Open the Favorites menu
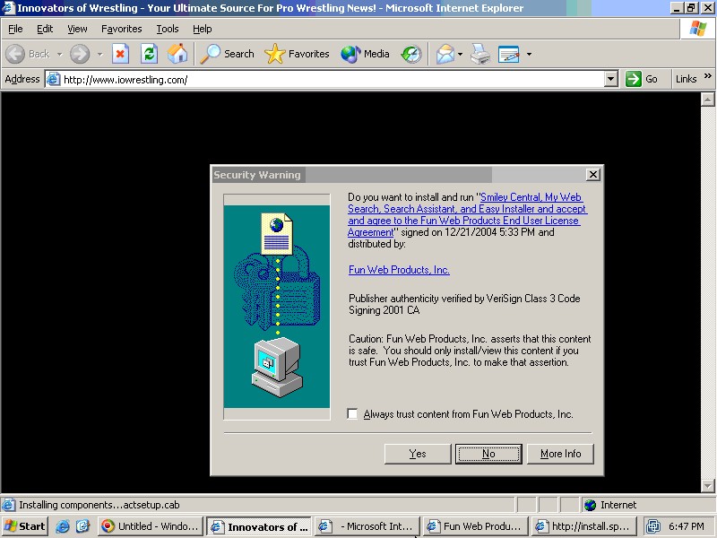Image resolution: width=717 pixels, height=538 pixels. click(122, 29)
